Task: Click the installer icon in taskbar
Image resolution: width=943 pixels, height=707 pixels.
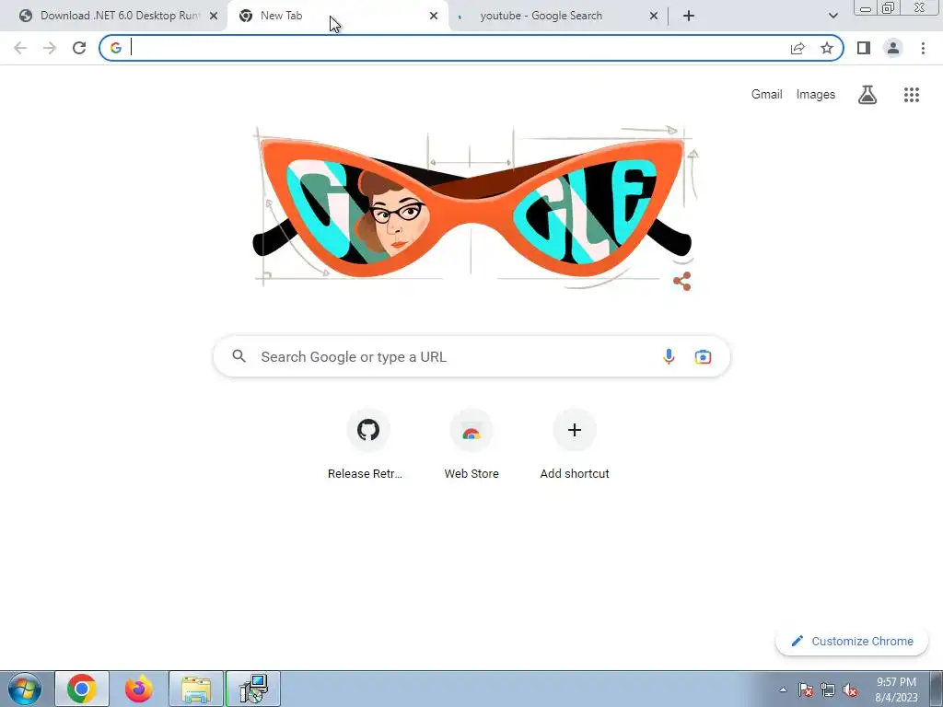Action: [253, 689]
